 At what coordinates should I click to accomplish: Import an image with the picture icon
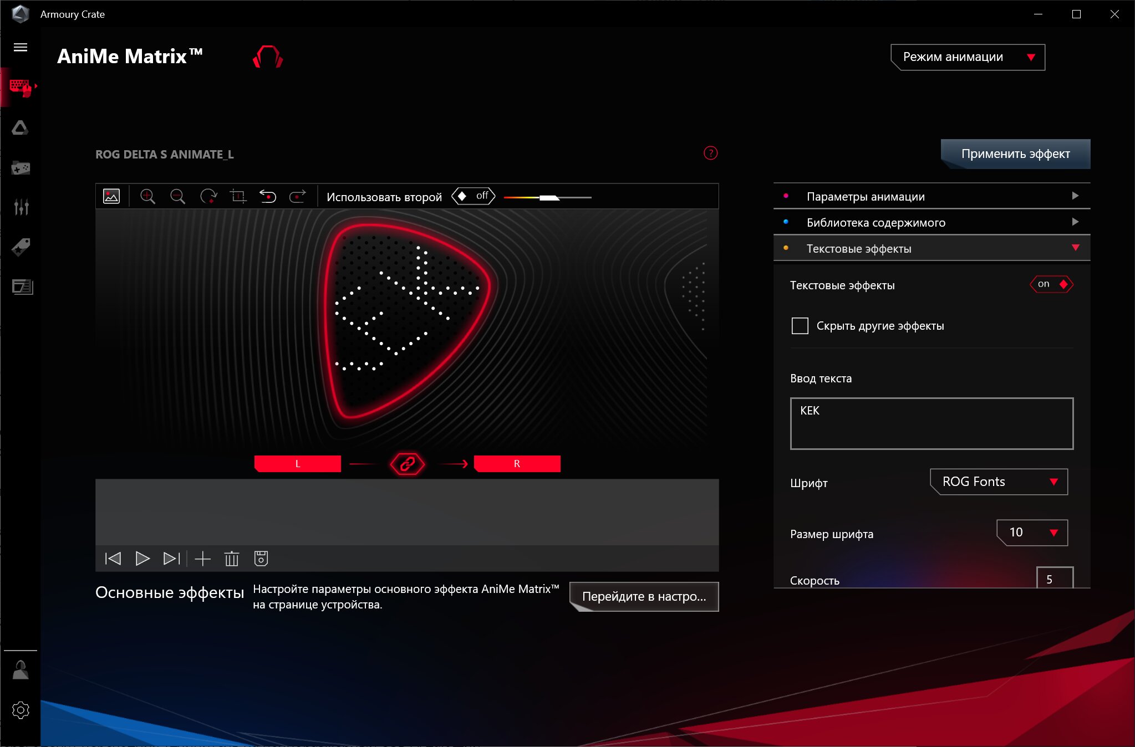[x=111, y=196]
